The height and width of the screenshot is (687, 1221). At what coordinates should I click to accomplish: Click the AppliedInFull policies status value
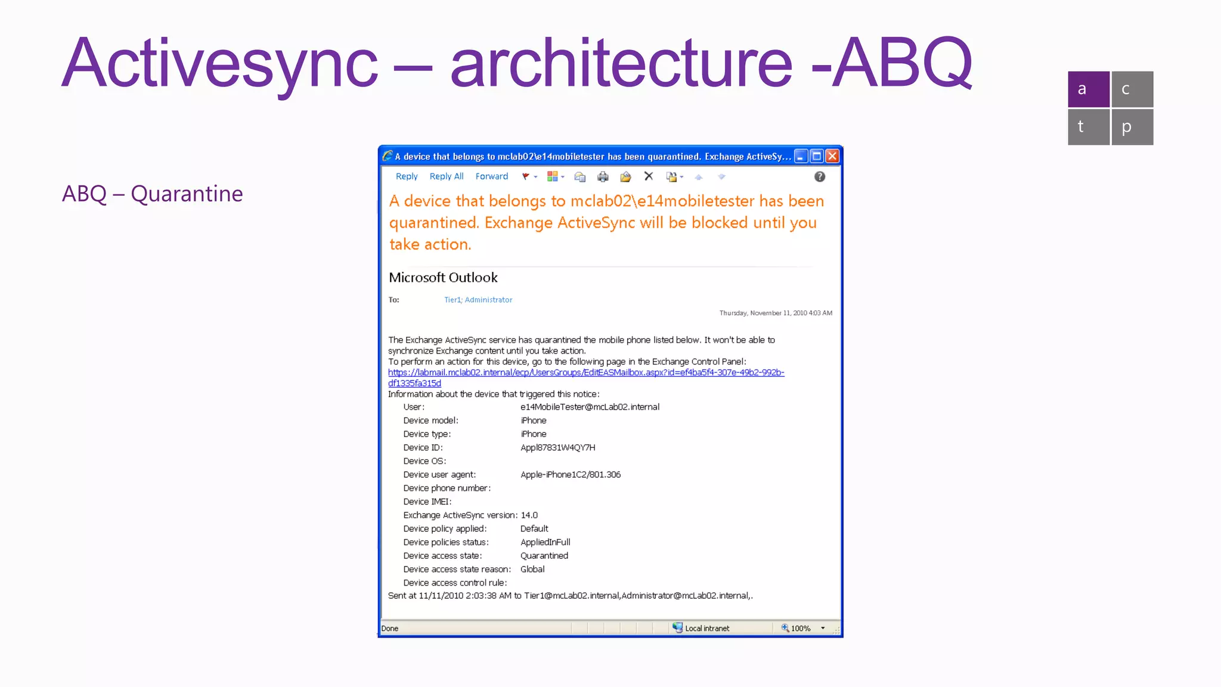click(546, 542)
